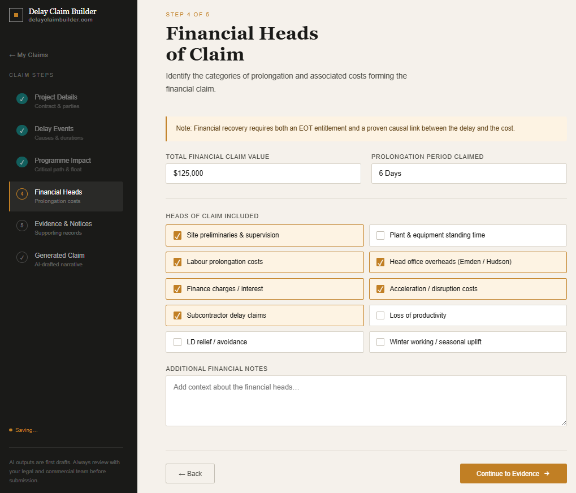
Task: Click the green checkmark icon beside Project Details
Action: [21, 98]
